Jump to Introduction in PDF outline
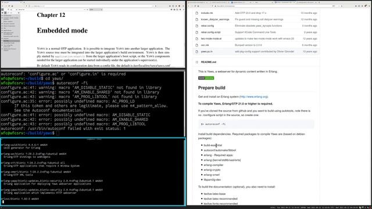372x209 pixels. point(8,16)
